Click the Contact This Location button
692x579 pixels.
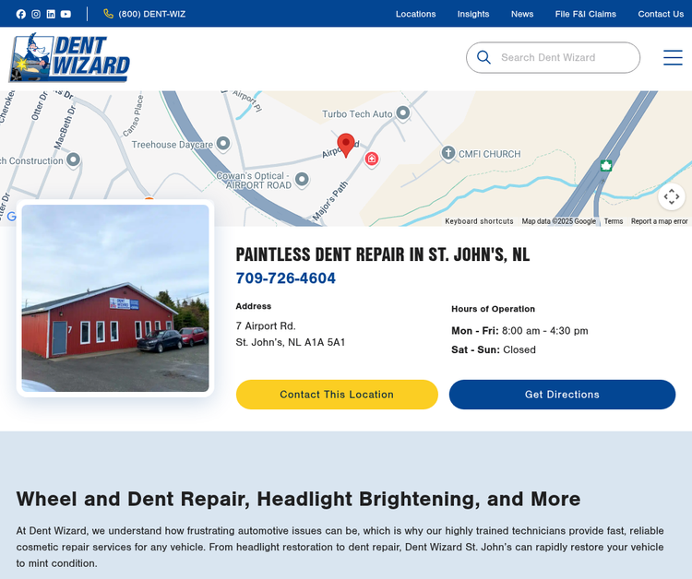[x=337, y=395]
